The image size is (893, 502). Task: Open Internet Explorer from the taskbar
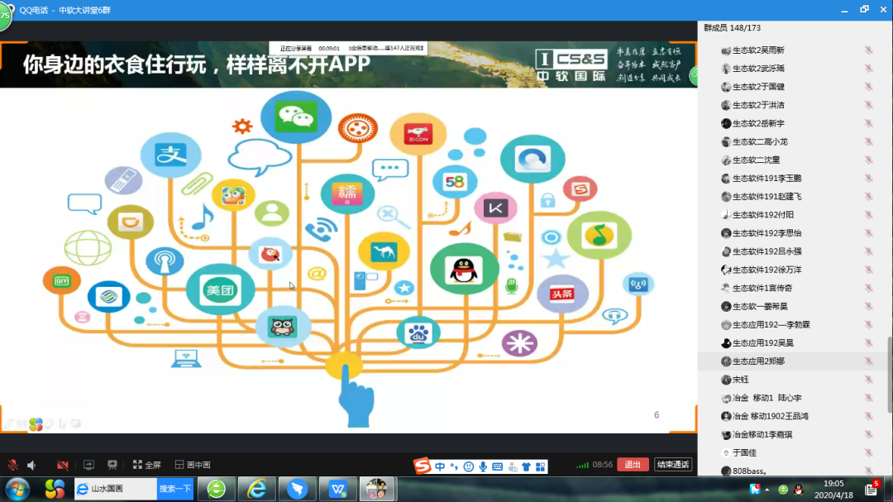[x=258, y=489]
